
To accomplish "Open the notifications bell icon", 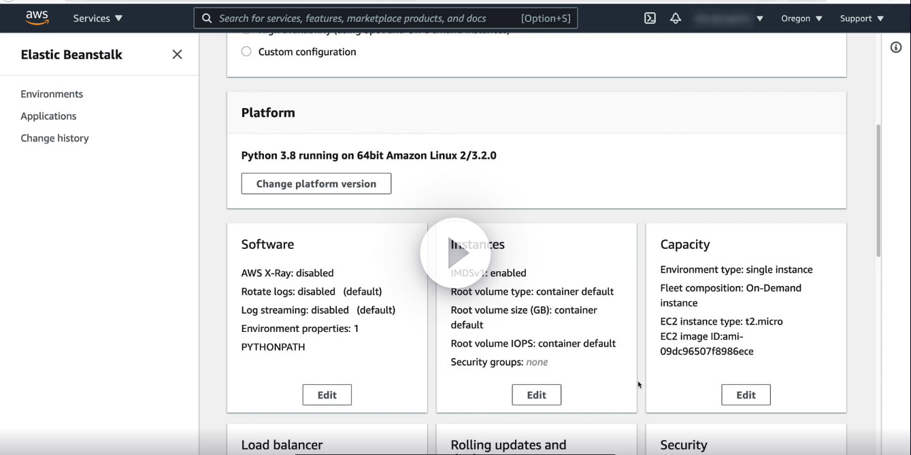I will click(x=676, y=18).
